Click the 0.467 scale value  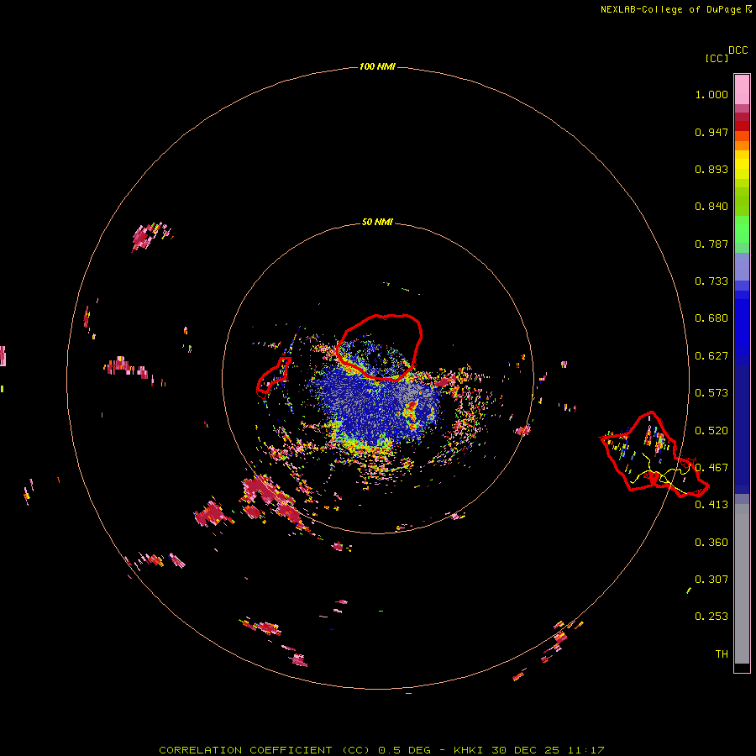[711, 468]
